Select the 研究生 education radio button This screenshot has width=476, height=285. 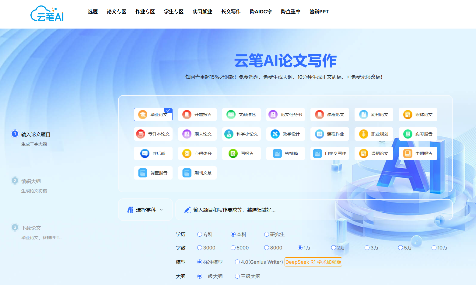coord(267,234)
